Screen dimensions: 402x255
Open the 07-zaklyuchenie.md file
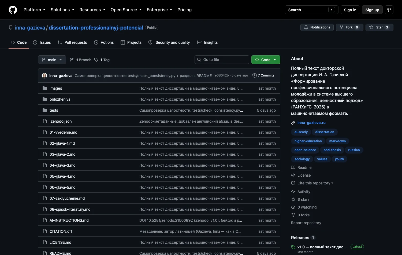pyautogui.click(x=67, y=198)
